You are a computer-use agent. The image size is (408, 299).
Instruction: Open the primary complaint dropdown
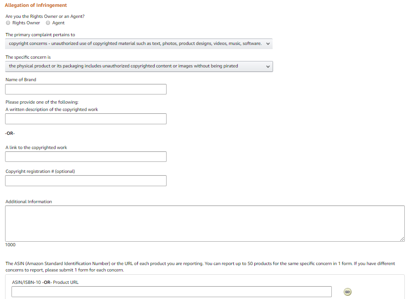pyautogui.click(x=139, y=44)
